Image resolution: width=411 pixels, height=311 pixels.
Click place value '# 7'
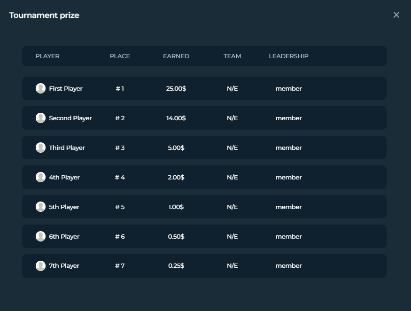[120, 266]
